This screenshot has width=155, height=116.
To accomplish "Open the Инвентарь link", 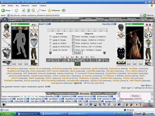I will [x=101, y=20].
